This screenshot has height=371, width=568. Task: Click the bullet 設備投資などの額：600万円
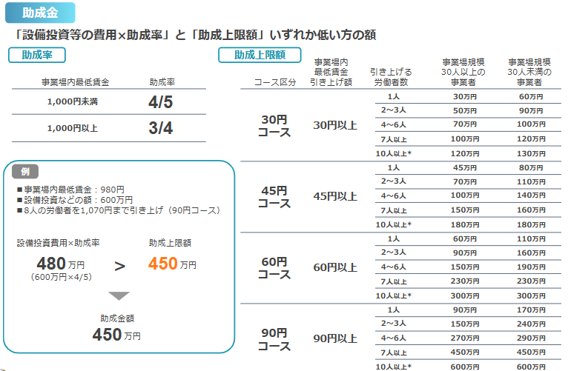tap(75, 200)
